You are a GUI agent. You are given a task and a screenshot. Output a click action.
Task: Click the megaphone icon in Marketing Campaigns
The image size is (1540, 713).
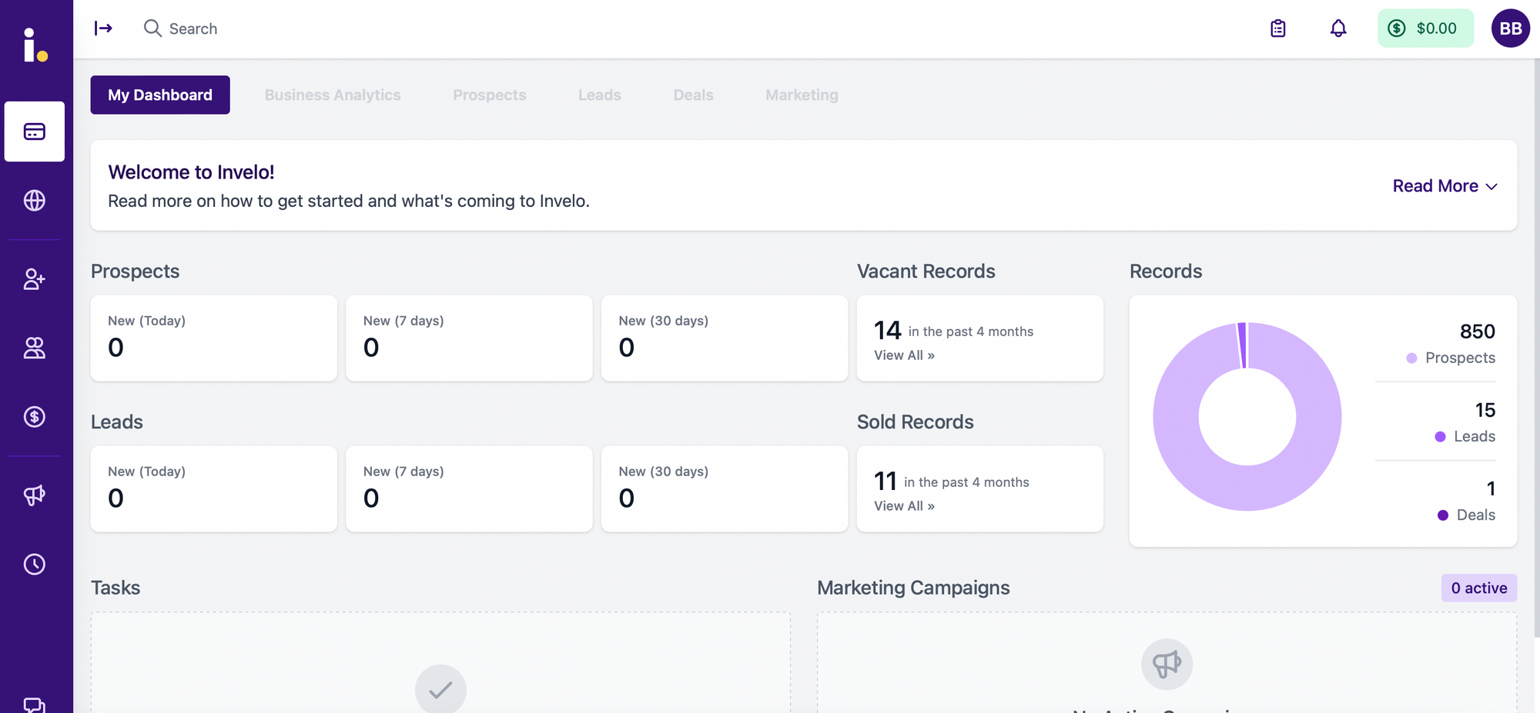tap(1167, 664)
